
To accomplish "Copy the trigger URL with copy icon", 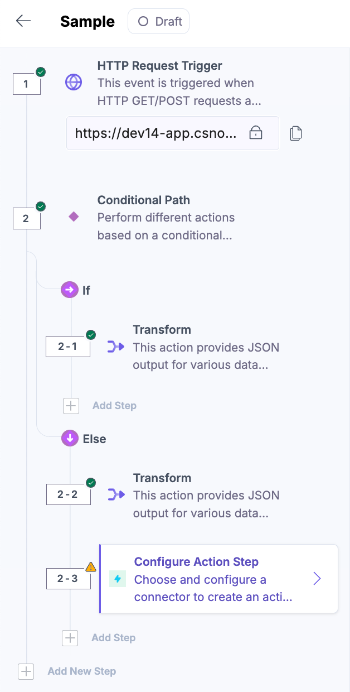I will (x=296, y=133).
